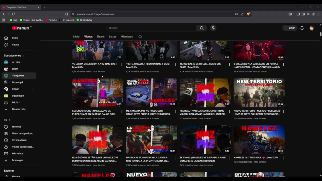
Task: Open title '3 MILLONES Y LA CABEZA DE UN PURPLE HAZE'
Action: (x=257, y=66)
